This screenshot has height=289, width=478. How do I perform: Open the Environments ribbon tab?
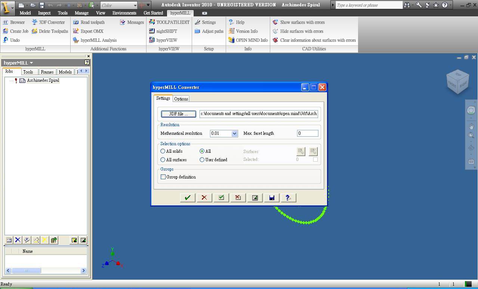(124, 13)
